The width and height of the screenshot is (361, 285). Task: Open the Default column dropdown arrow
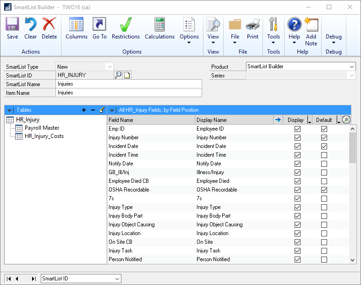point(339,120)
